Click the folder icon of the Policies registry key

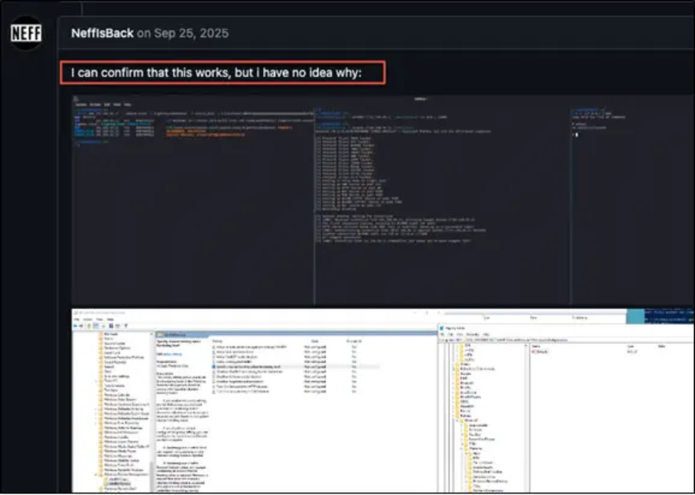click(457, 416)
